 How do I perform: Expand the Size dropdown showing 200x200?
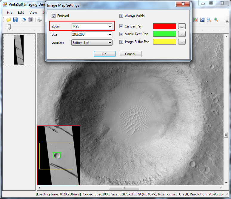coord(110,35)
